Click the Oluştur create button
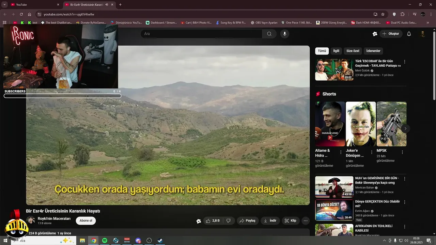This screenshot has height=245, width=436. [x=391, y=34]
